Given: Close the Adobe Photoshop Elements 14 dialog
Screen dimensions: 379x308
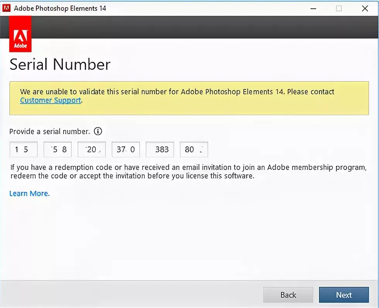Looking at the screenshot, I should click(x=365, y=8).
